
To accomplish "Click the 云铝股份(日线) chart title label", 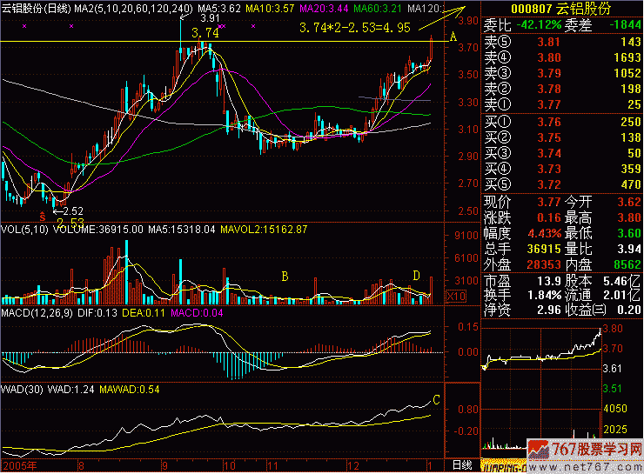I will pyautogui.click(x=35, y=8).
